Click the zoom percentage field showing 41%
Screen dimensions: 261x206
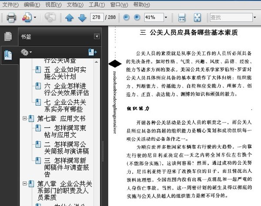pos(154,17)
